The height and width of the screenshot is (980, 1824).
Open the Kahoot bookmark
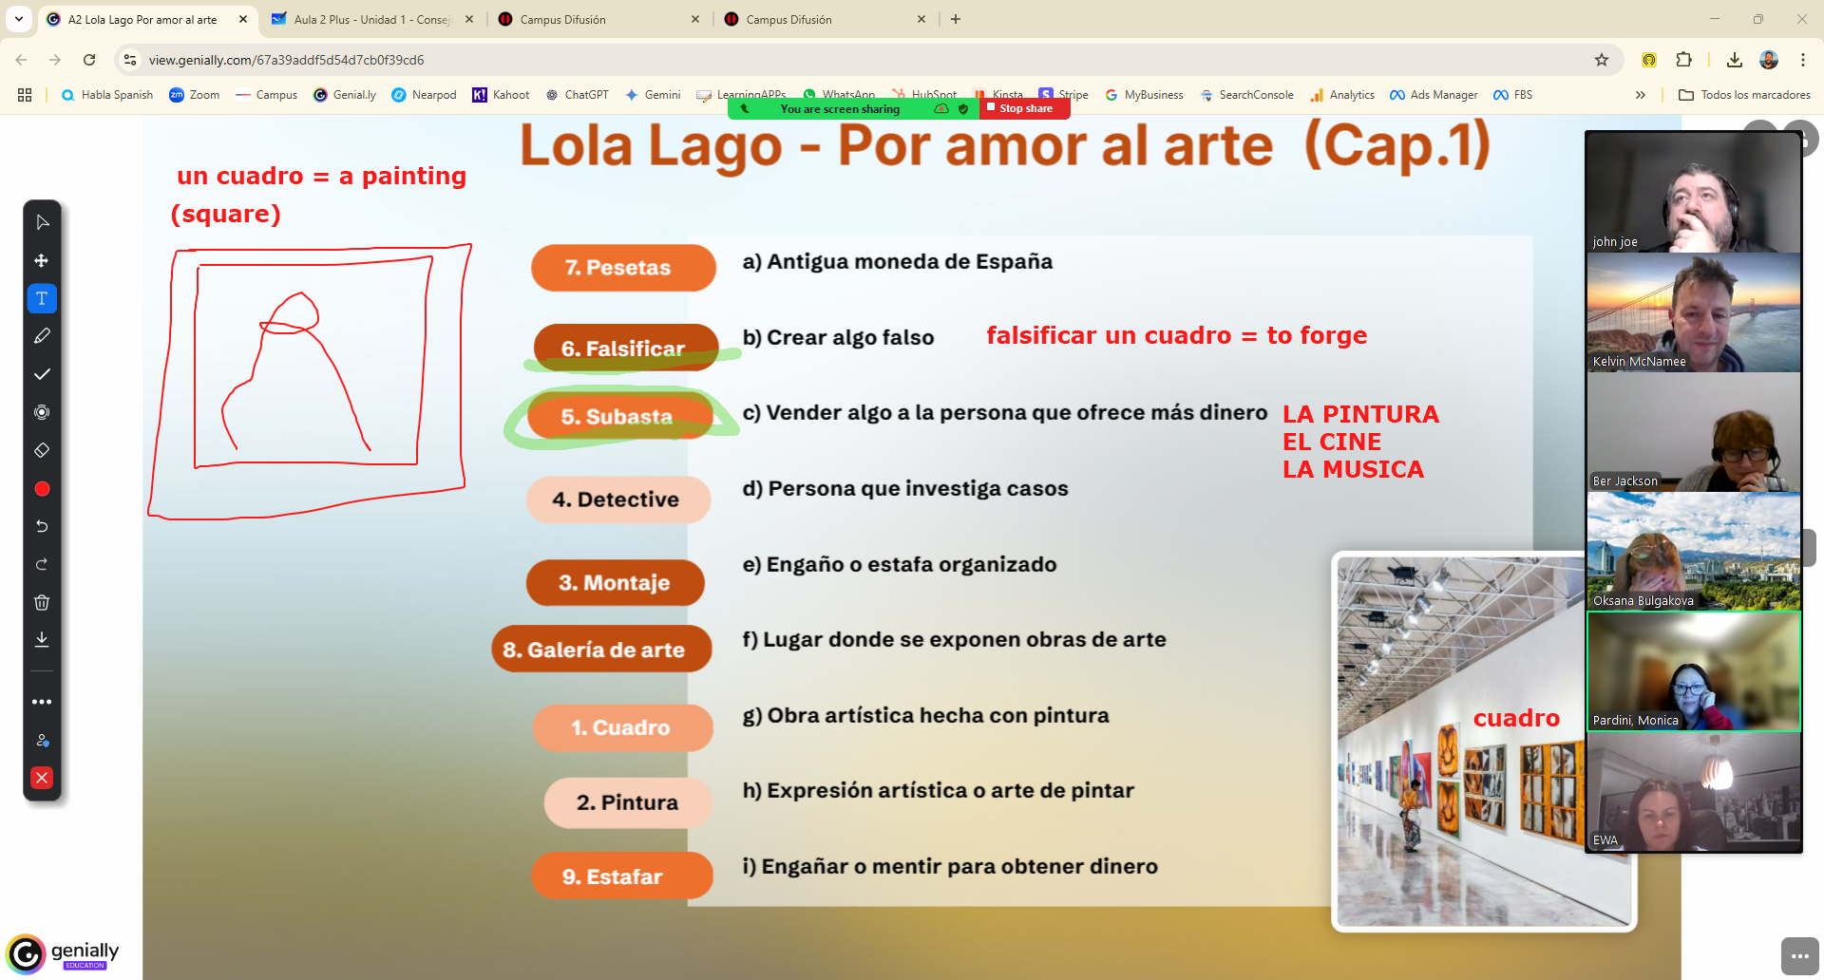click(501, 95)
